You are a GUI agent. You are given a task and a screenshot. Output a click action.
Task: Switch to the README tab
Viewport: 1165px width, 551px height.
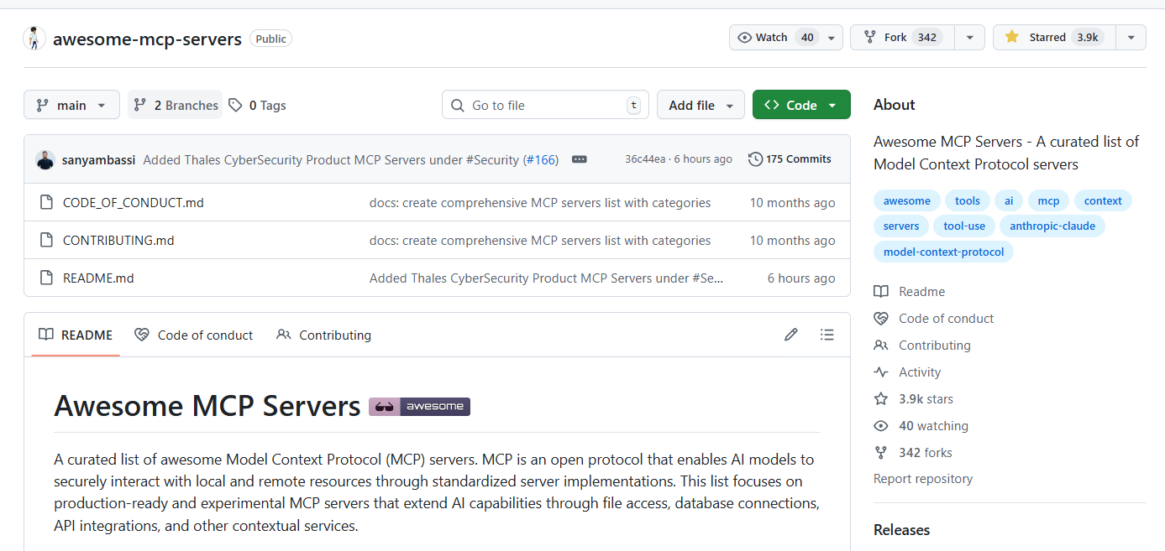coord(76,335)
